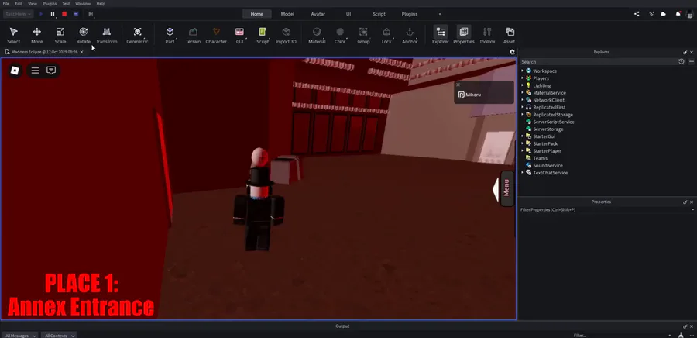
Task: Toggle the Explorer panel
Action: [x=441, y=35]
